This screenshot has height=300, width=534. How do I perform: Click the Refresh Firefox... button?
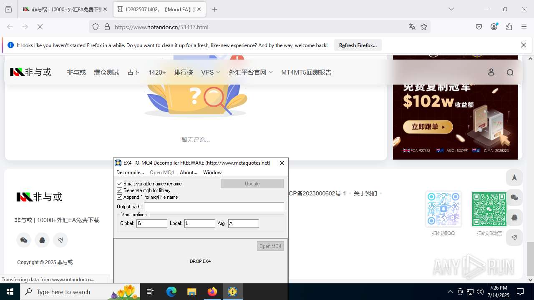pyautogui.click(x=358, y=45)
